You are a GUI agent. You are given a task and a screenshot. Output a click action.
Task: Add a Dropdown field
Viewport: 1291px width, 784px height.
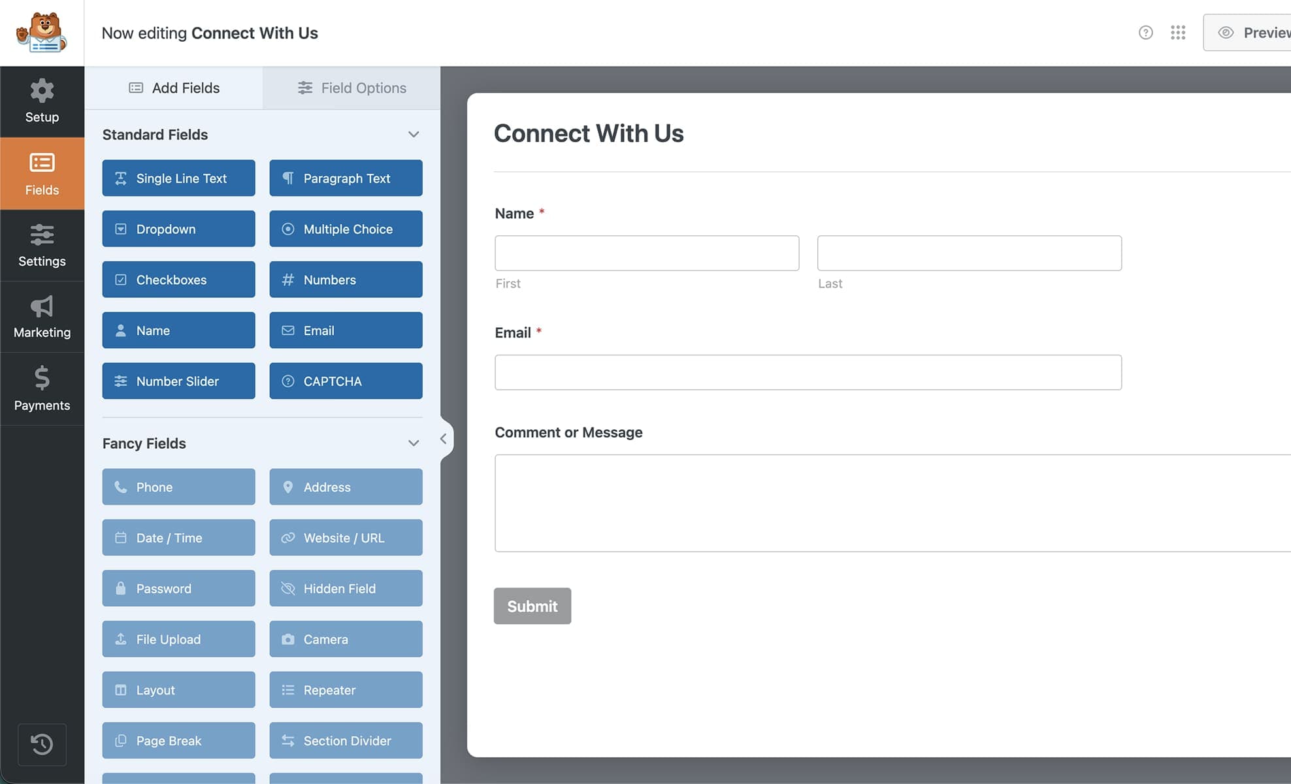[178, 229]
